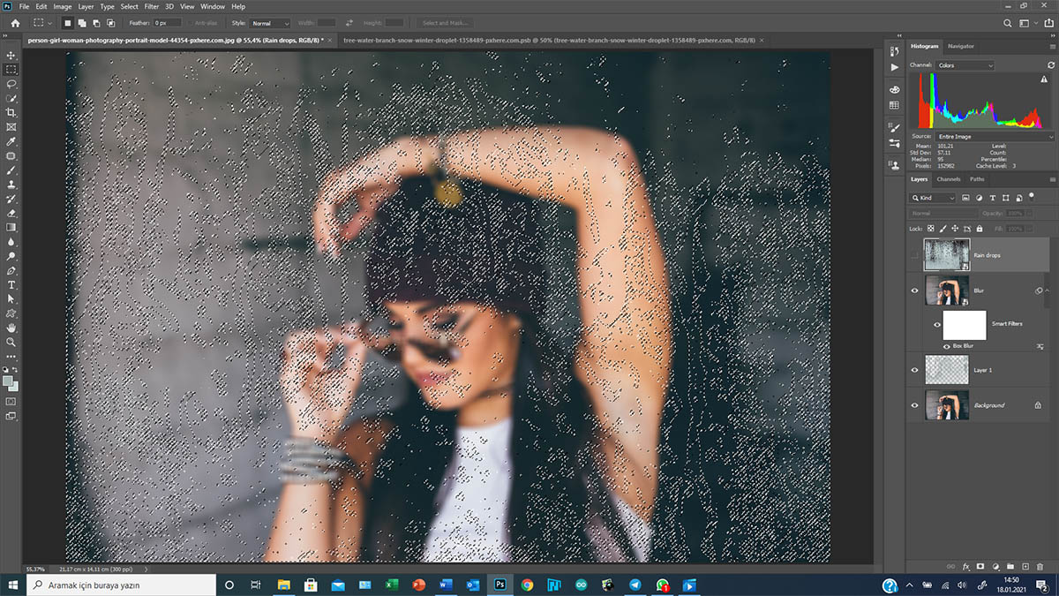Activate the Zoom tool in toolbar
This screenshot has width=1059, height=596.
tap(11, 342)
